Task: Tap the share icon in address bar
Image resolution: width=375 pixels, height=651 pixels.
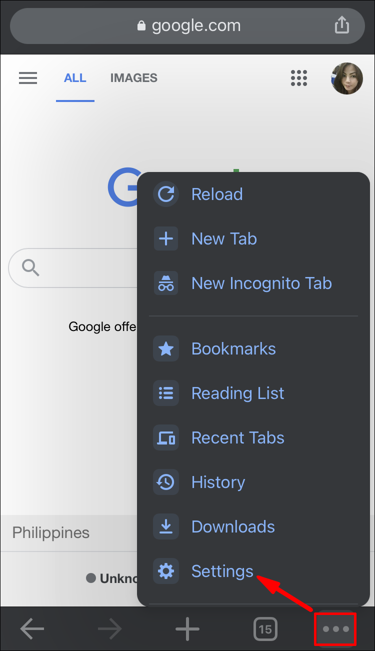Action: tap(341, 25)
